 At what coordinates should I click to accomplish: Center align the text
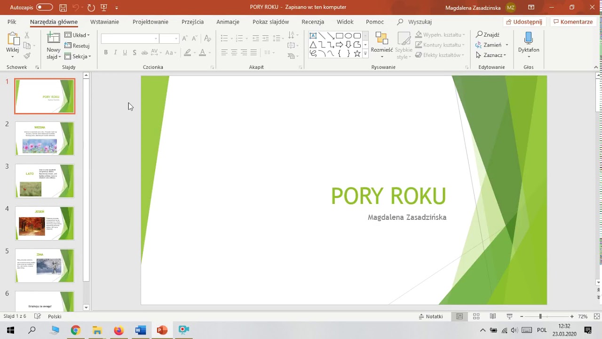234,52
